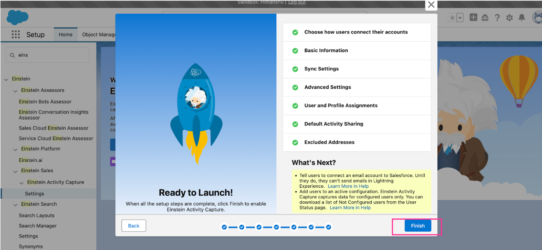Open Search Manager

[38, 226]
